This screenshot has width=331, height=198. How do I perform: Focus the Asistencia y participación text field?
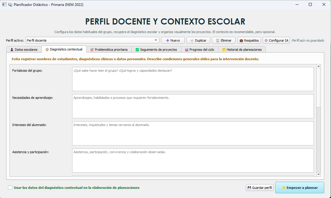193,161
